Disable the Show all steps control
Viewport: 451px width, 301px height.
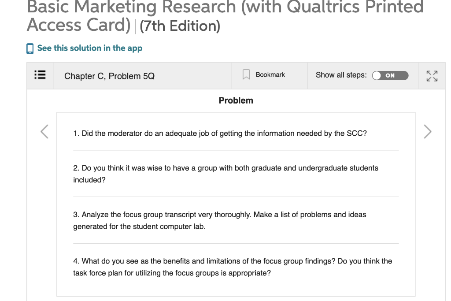click(391, 76)
